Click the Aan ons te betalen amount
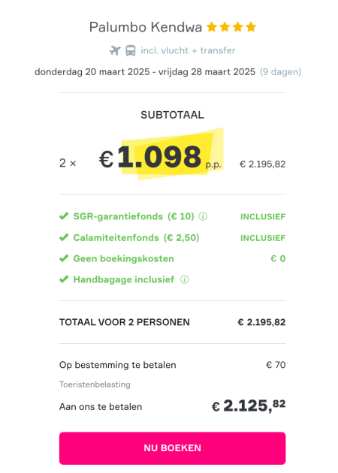The image size is (338, 473). [249, 406]
